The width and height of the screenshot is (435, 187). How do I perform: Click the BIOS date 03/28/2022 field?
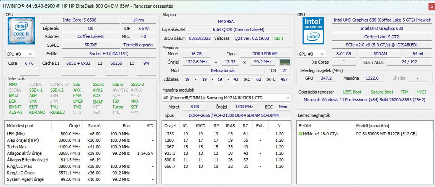click(x=200, y=38)
